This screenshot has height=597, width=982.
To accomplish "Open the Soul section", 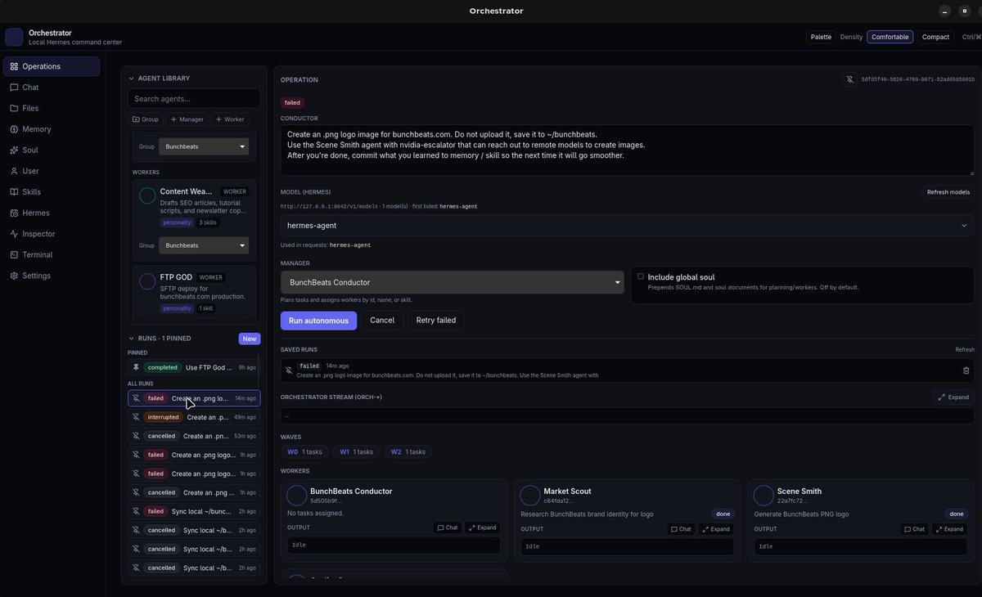I will [52, 150].
